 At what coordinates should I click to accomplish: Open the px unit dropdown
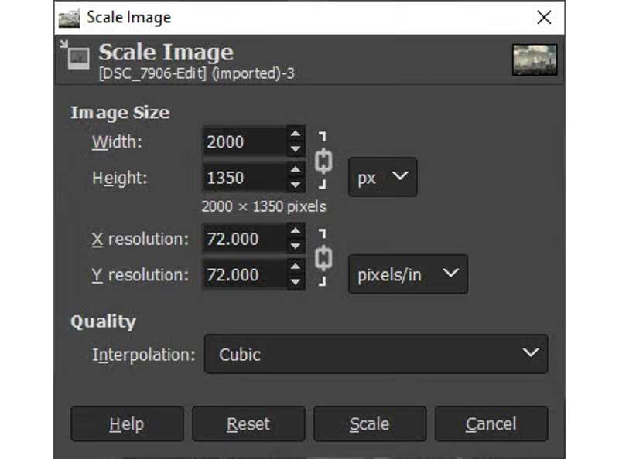coord(382,177)
